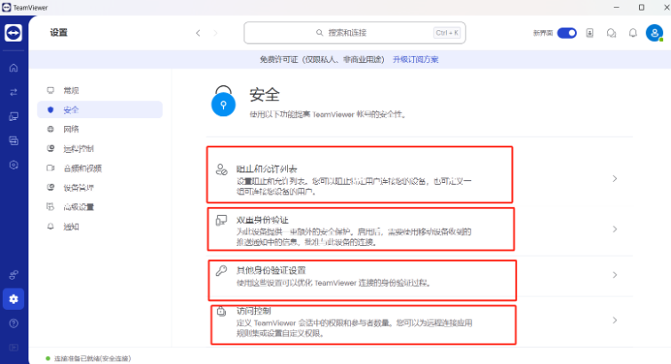Select 远程控制 settings category
This screenshot has height=364, width=671.
click(x=100, y=148)
